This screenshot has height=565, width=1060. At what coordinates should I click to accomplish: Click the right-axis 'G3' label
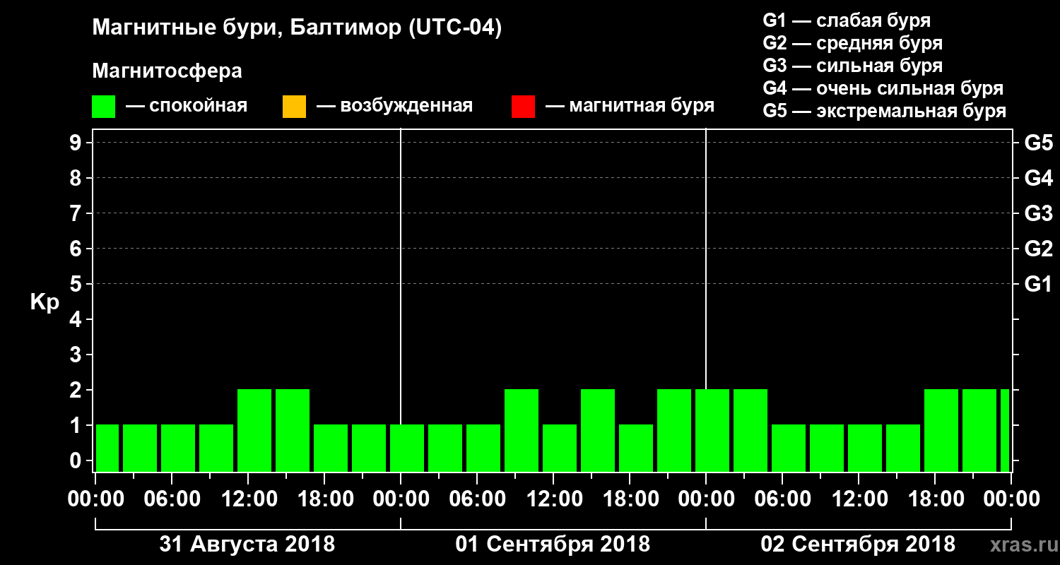[x=1038, y=213]
